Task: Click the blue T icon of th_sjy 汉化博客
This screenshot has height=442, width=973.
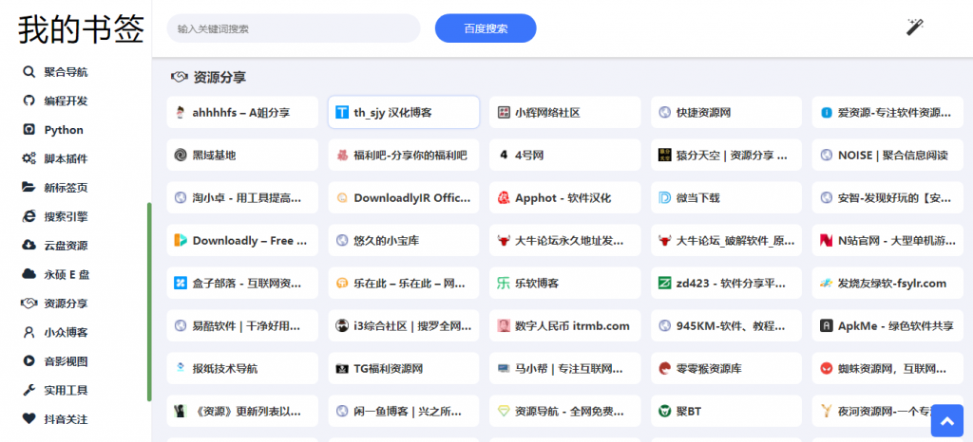Action: click(x=342, y=113)
